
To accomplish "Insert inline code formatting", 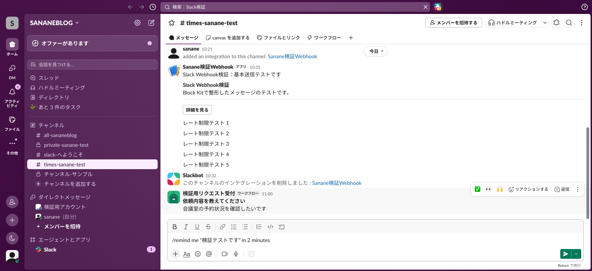I will click(x=270, y=227).
